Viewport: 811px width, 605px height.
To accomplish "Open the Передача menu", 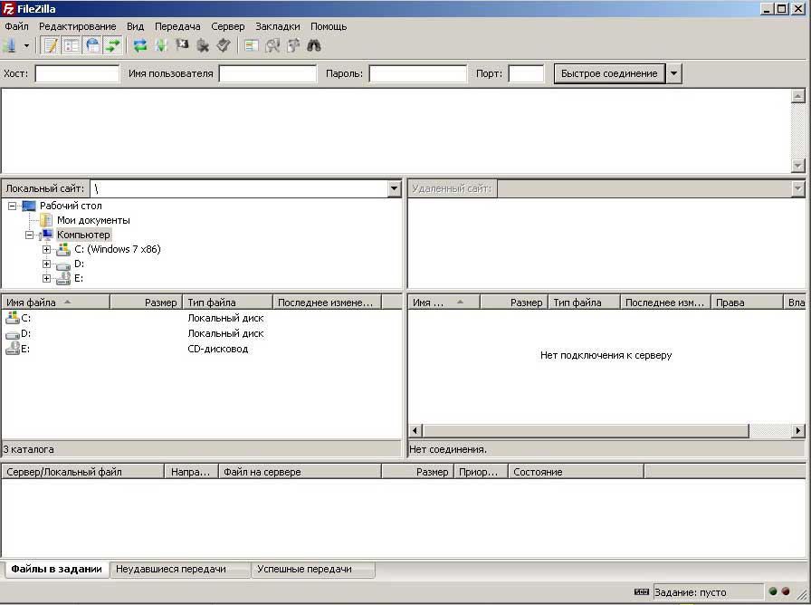I will point(177,26).
